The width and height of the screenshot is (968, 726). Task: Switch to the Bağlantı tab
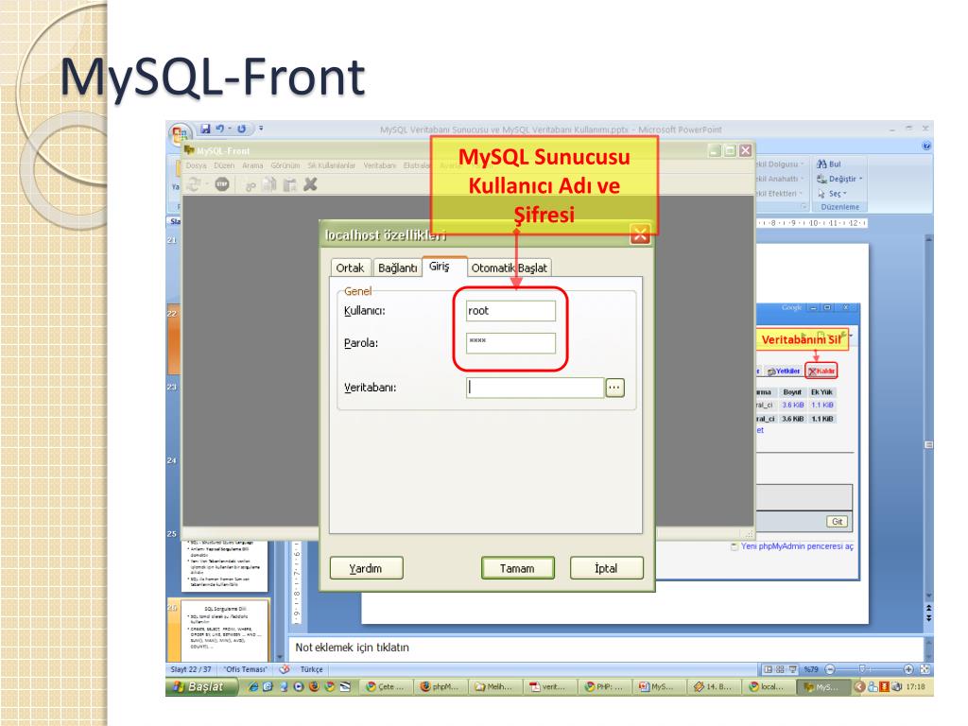click(x=398, y=268)
